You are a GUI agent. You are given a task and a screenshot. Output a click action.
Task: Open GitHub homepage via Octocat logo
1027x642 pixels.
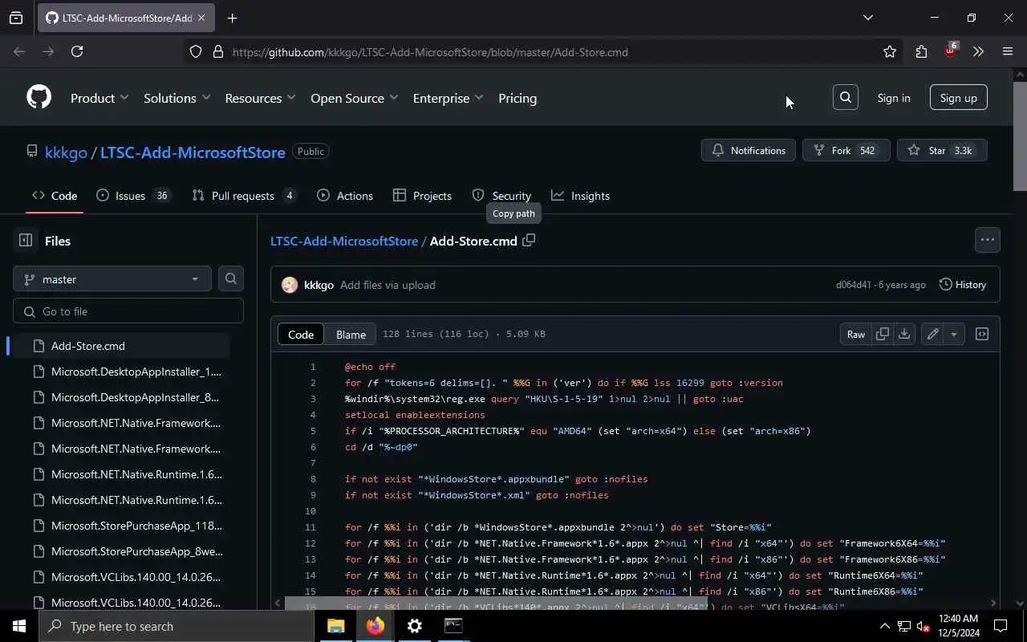(x=39, y=98)
